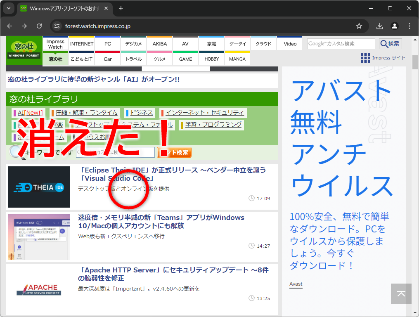Click the Google custom search input field
This screenshot has height=317, width=419.
pos(341,43)
